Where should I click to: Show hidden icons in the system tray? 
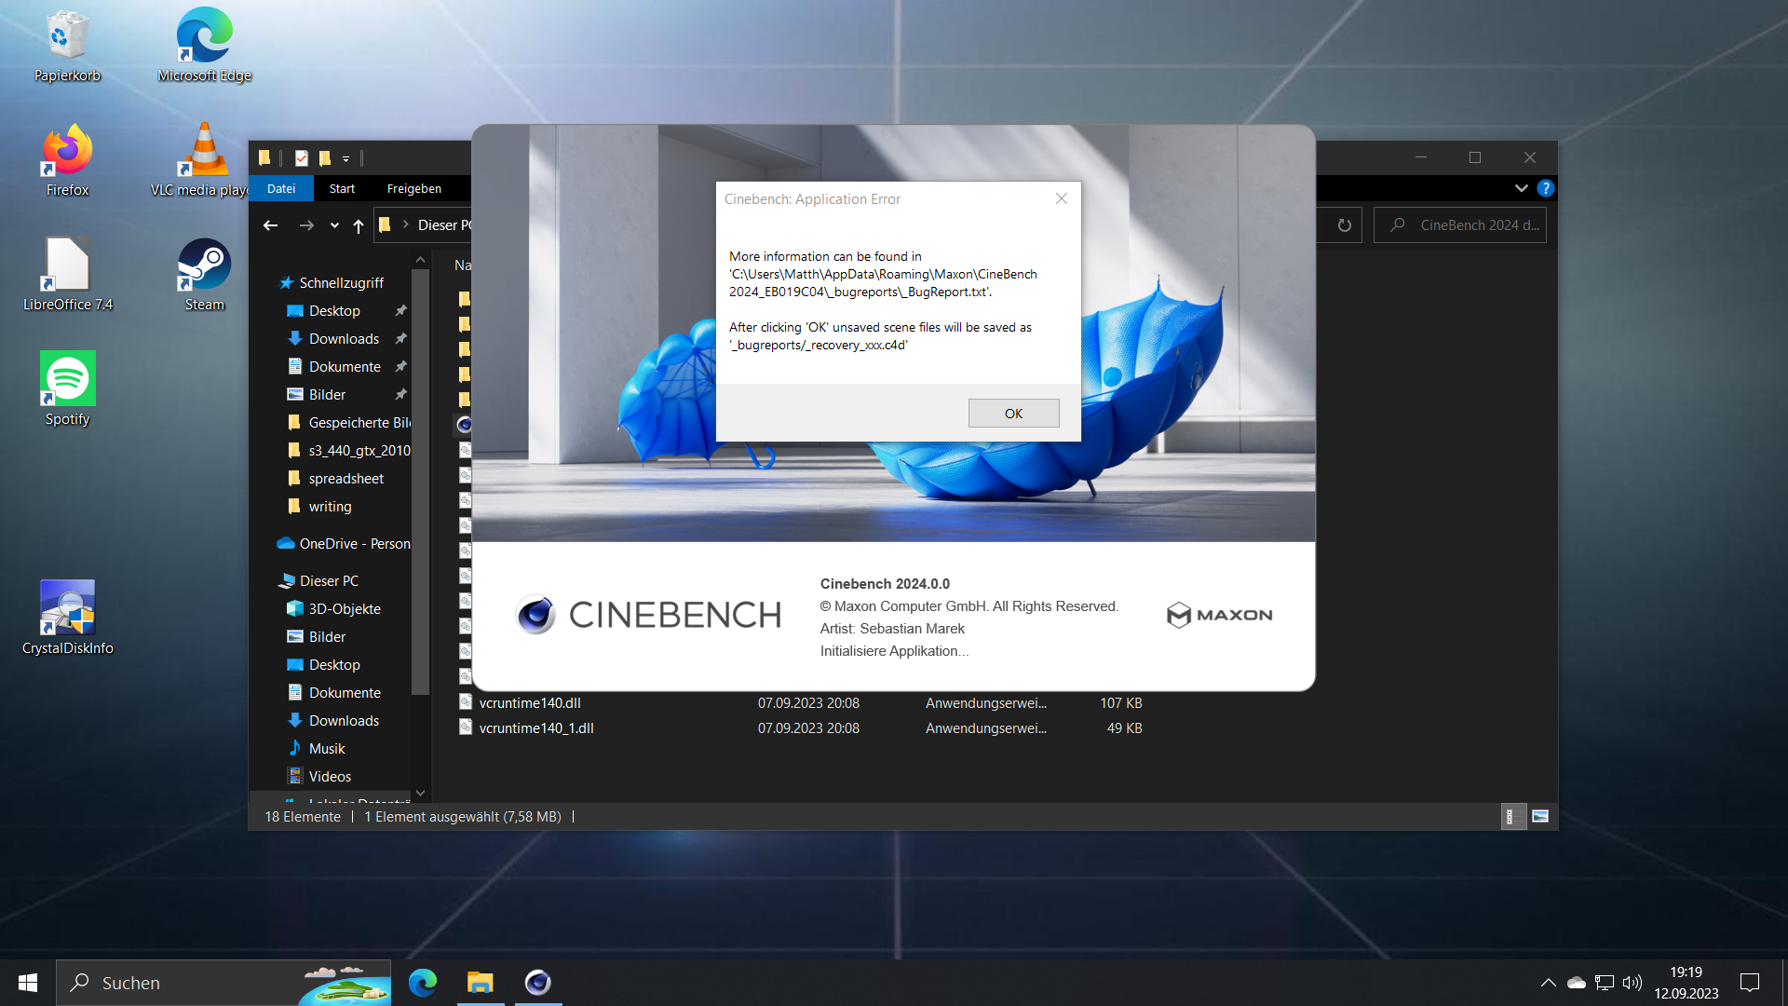[x=1547, y=982]
